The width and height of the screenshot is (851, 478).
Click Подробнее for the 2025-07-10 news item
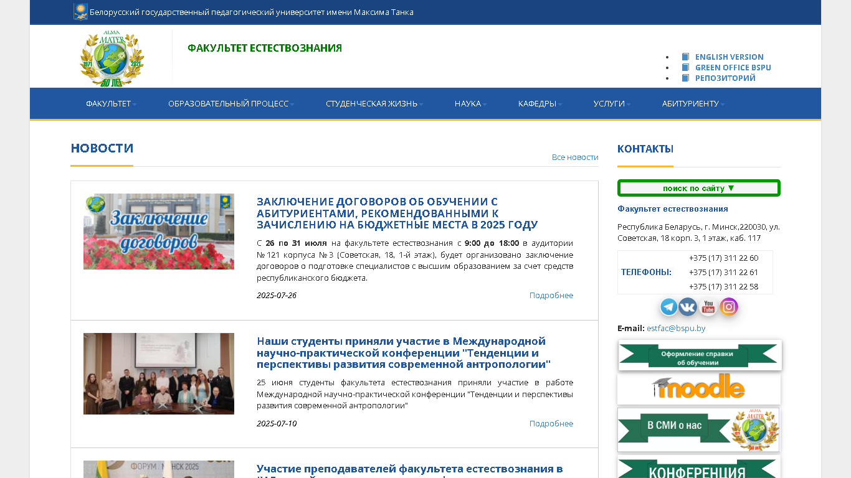pyautogui.click(x=551, y=423)
